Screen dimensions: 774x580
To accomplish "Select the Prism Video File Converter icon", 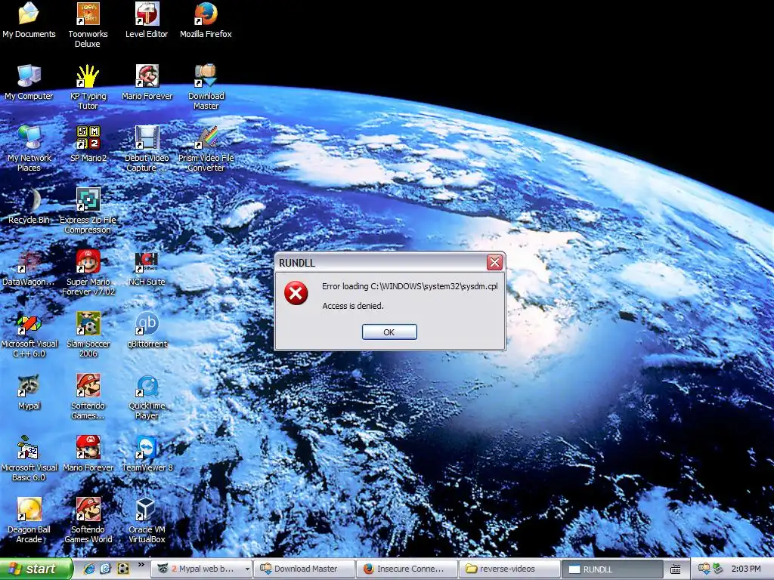I will click(206, 149).
